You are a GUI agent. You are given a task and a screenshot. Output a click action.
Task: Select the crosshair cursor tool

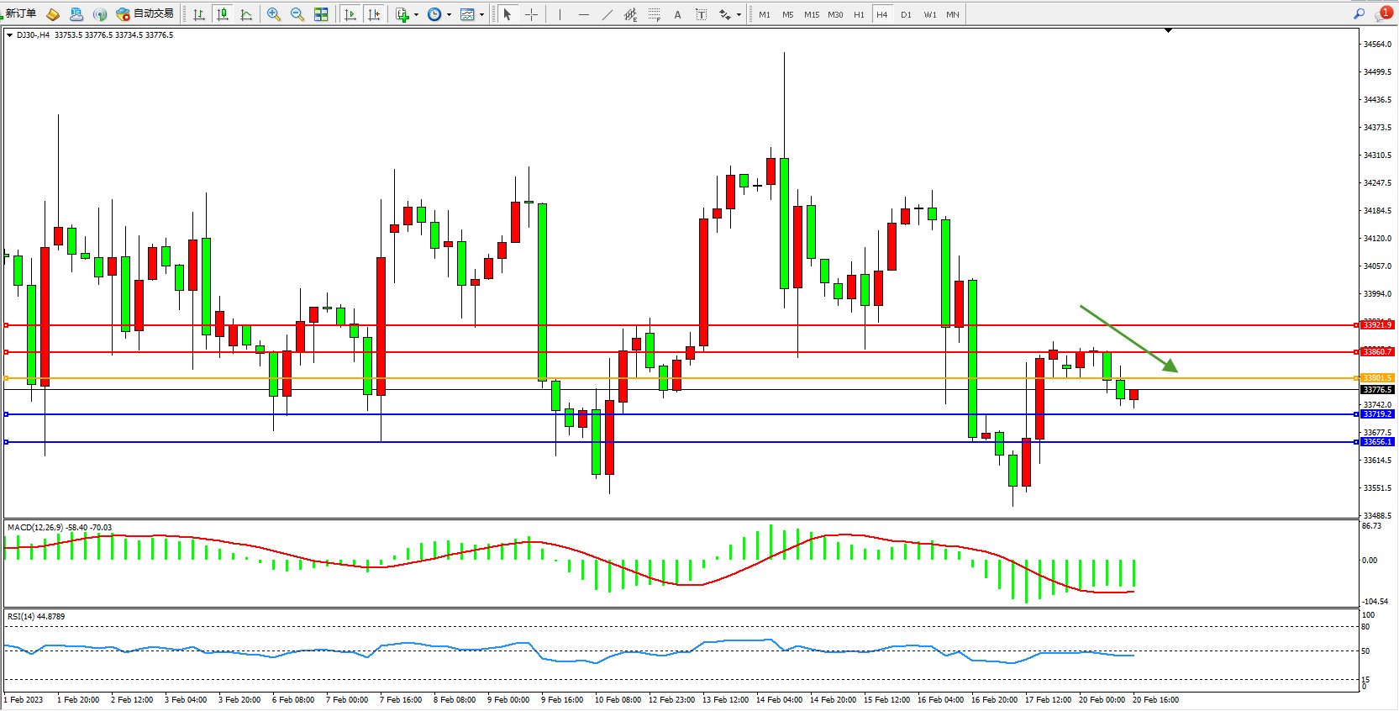[531, 14]
